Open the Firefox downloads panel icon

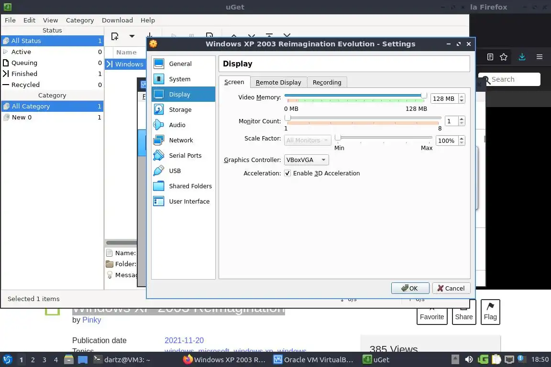pos(522,57)
